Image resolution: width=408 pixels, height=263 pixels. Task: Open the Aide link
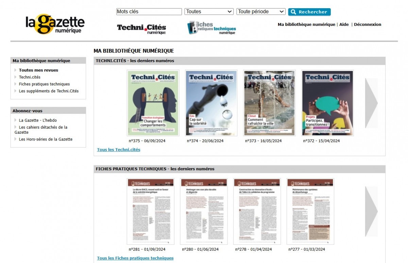[x=344, y=24]
